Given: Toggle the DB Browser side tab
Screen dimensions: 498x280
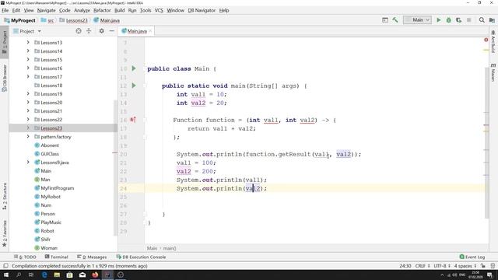Looking at the screenshot, I should pos(5,78).
